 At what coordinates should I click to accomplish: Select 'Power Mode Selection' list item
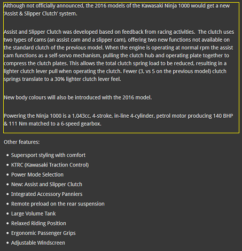[37, 174]
